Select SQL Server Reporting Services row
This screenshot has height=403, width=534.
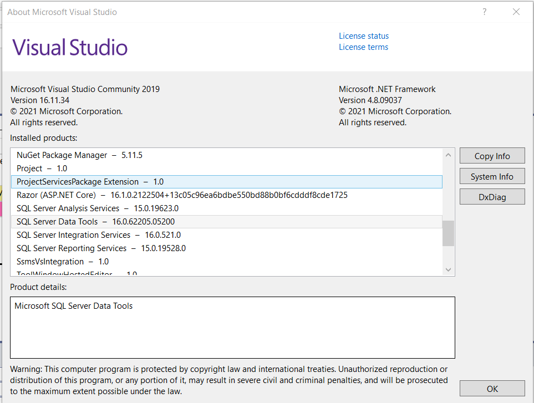(227, 248)
